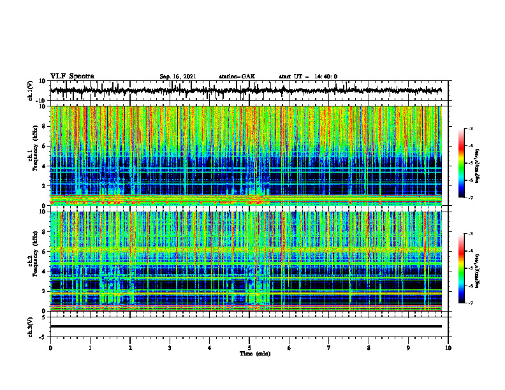Click time axis tick label '2'

tap(130, 348)
